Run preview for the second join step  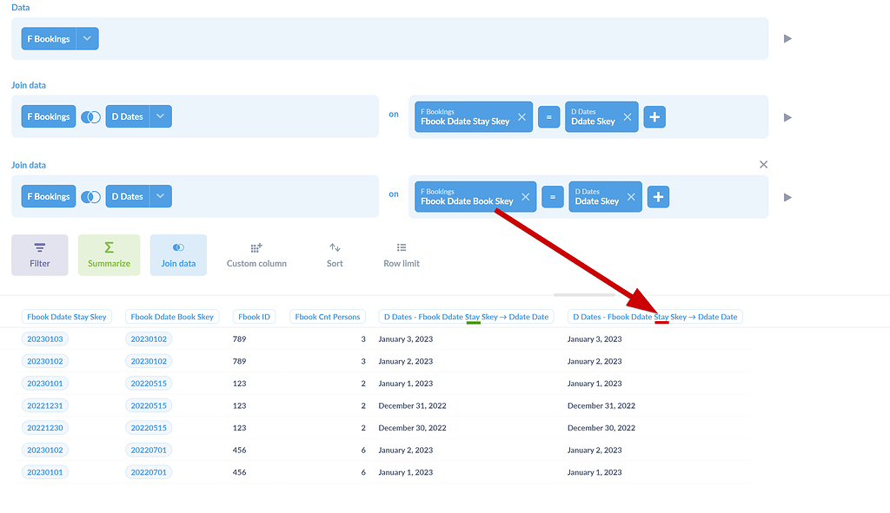point(787,196)
